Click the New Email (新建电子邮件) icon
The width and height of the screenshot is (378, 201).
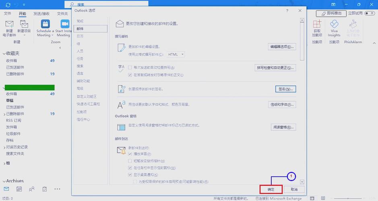pyautogui.click(x=9, y=24)
